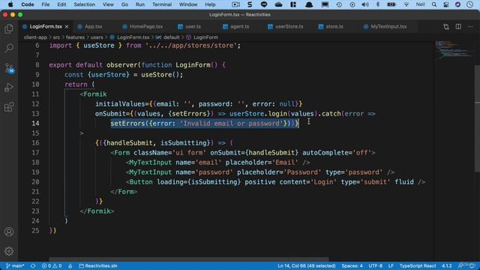Click the cloud icon in the menu bar

(278, 4)
